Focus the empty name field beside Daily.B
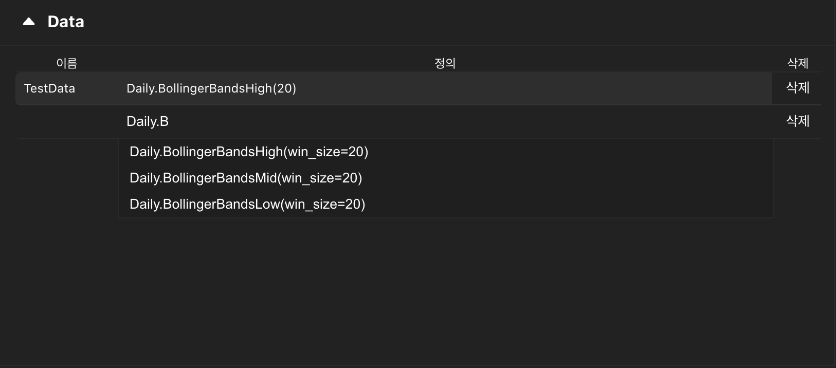The image size is (836, 368). click(68, 122)
